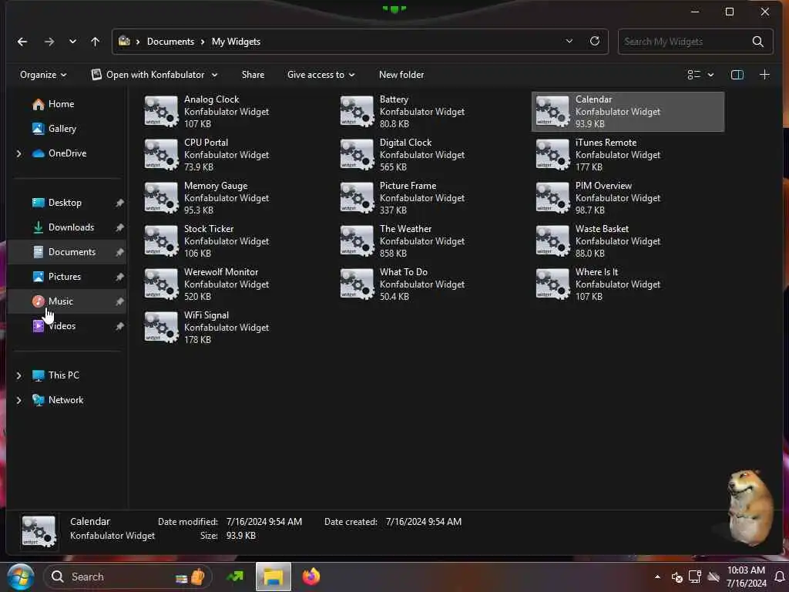
Task: Open the Organize menu
Action: pos(43,75)
